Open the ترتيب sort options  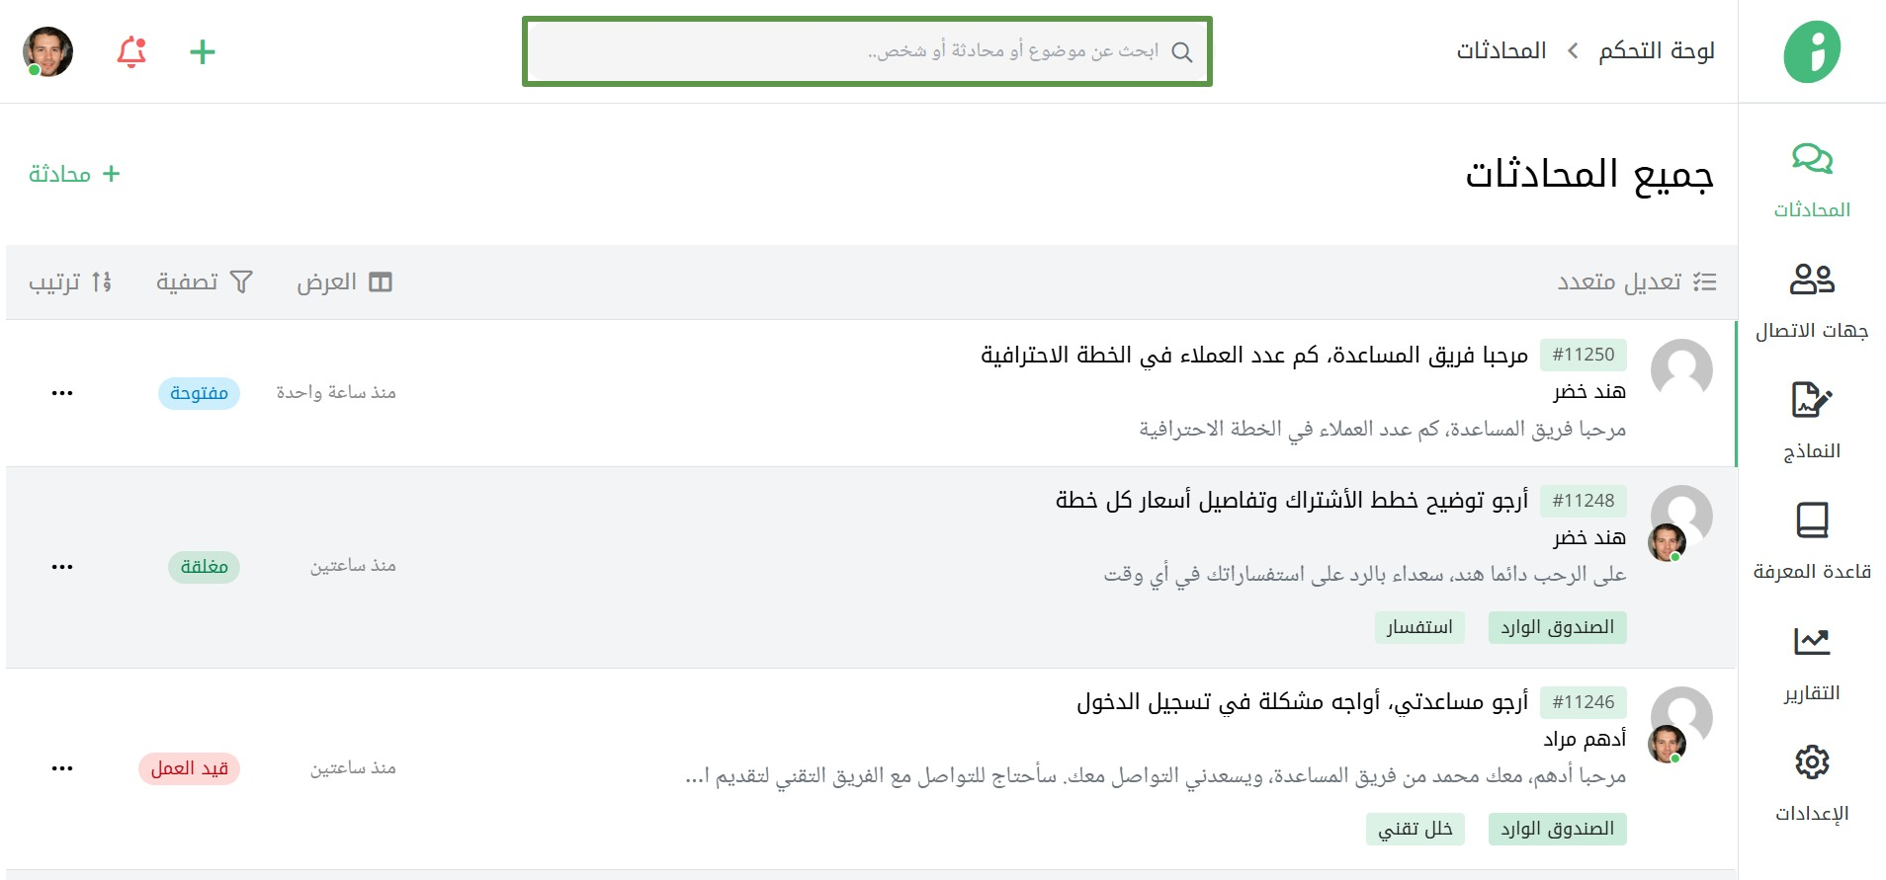pos(70,282)
